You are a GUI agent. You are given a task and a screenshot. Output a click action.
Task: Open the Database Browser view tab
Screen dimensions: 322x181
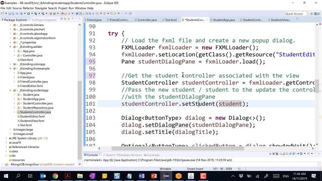click(130, 155)
